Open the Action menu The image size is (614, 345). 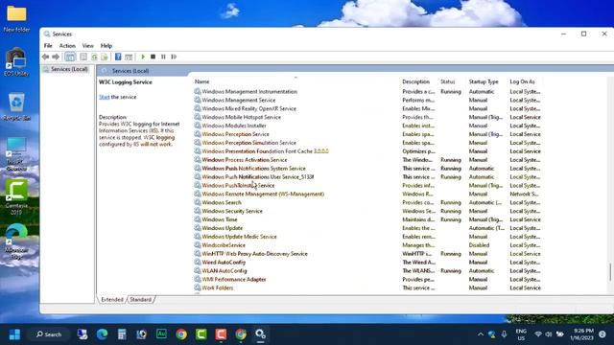(67, 46)
